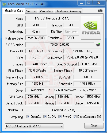Click the Technology field showing 40 nm
107x133 pixels.
click(36, 32)
